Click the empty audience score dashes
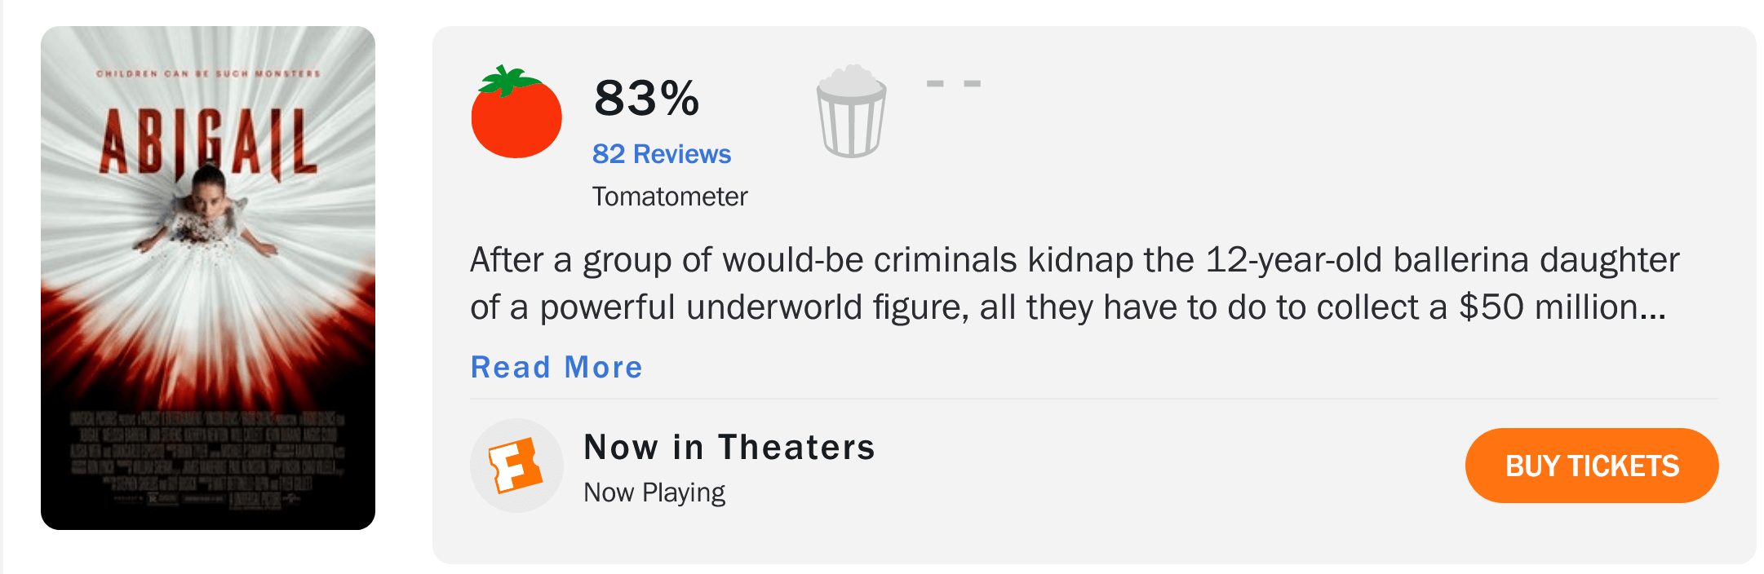The image size is (1764, 574). (x=953, y=83)
